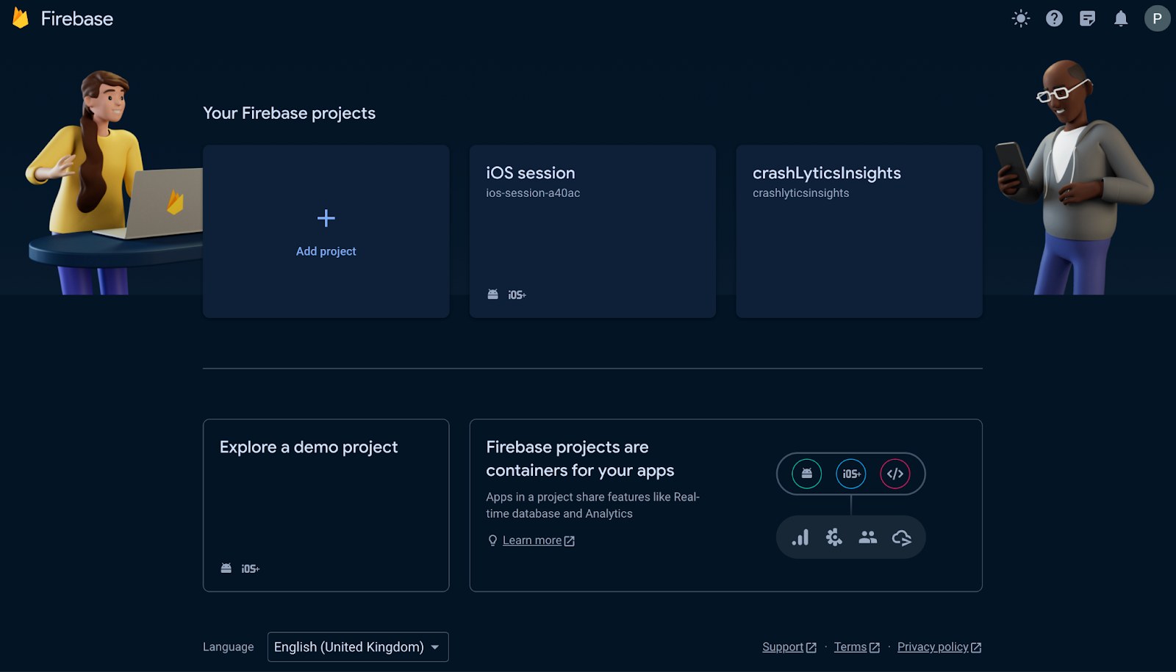Open the Terms link
This screenshot has height=672, width=1176.
click(857, 647)
